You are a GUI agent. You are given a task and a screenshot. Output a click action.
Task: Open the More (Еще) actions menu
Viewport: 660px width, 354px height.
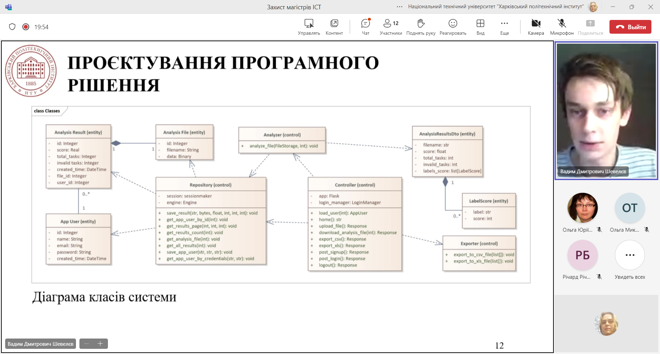tap(504, 27)
